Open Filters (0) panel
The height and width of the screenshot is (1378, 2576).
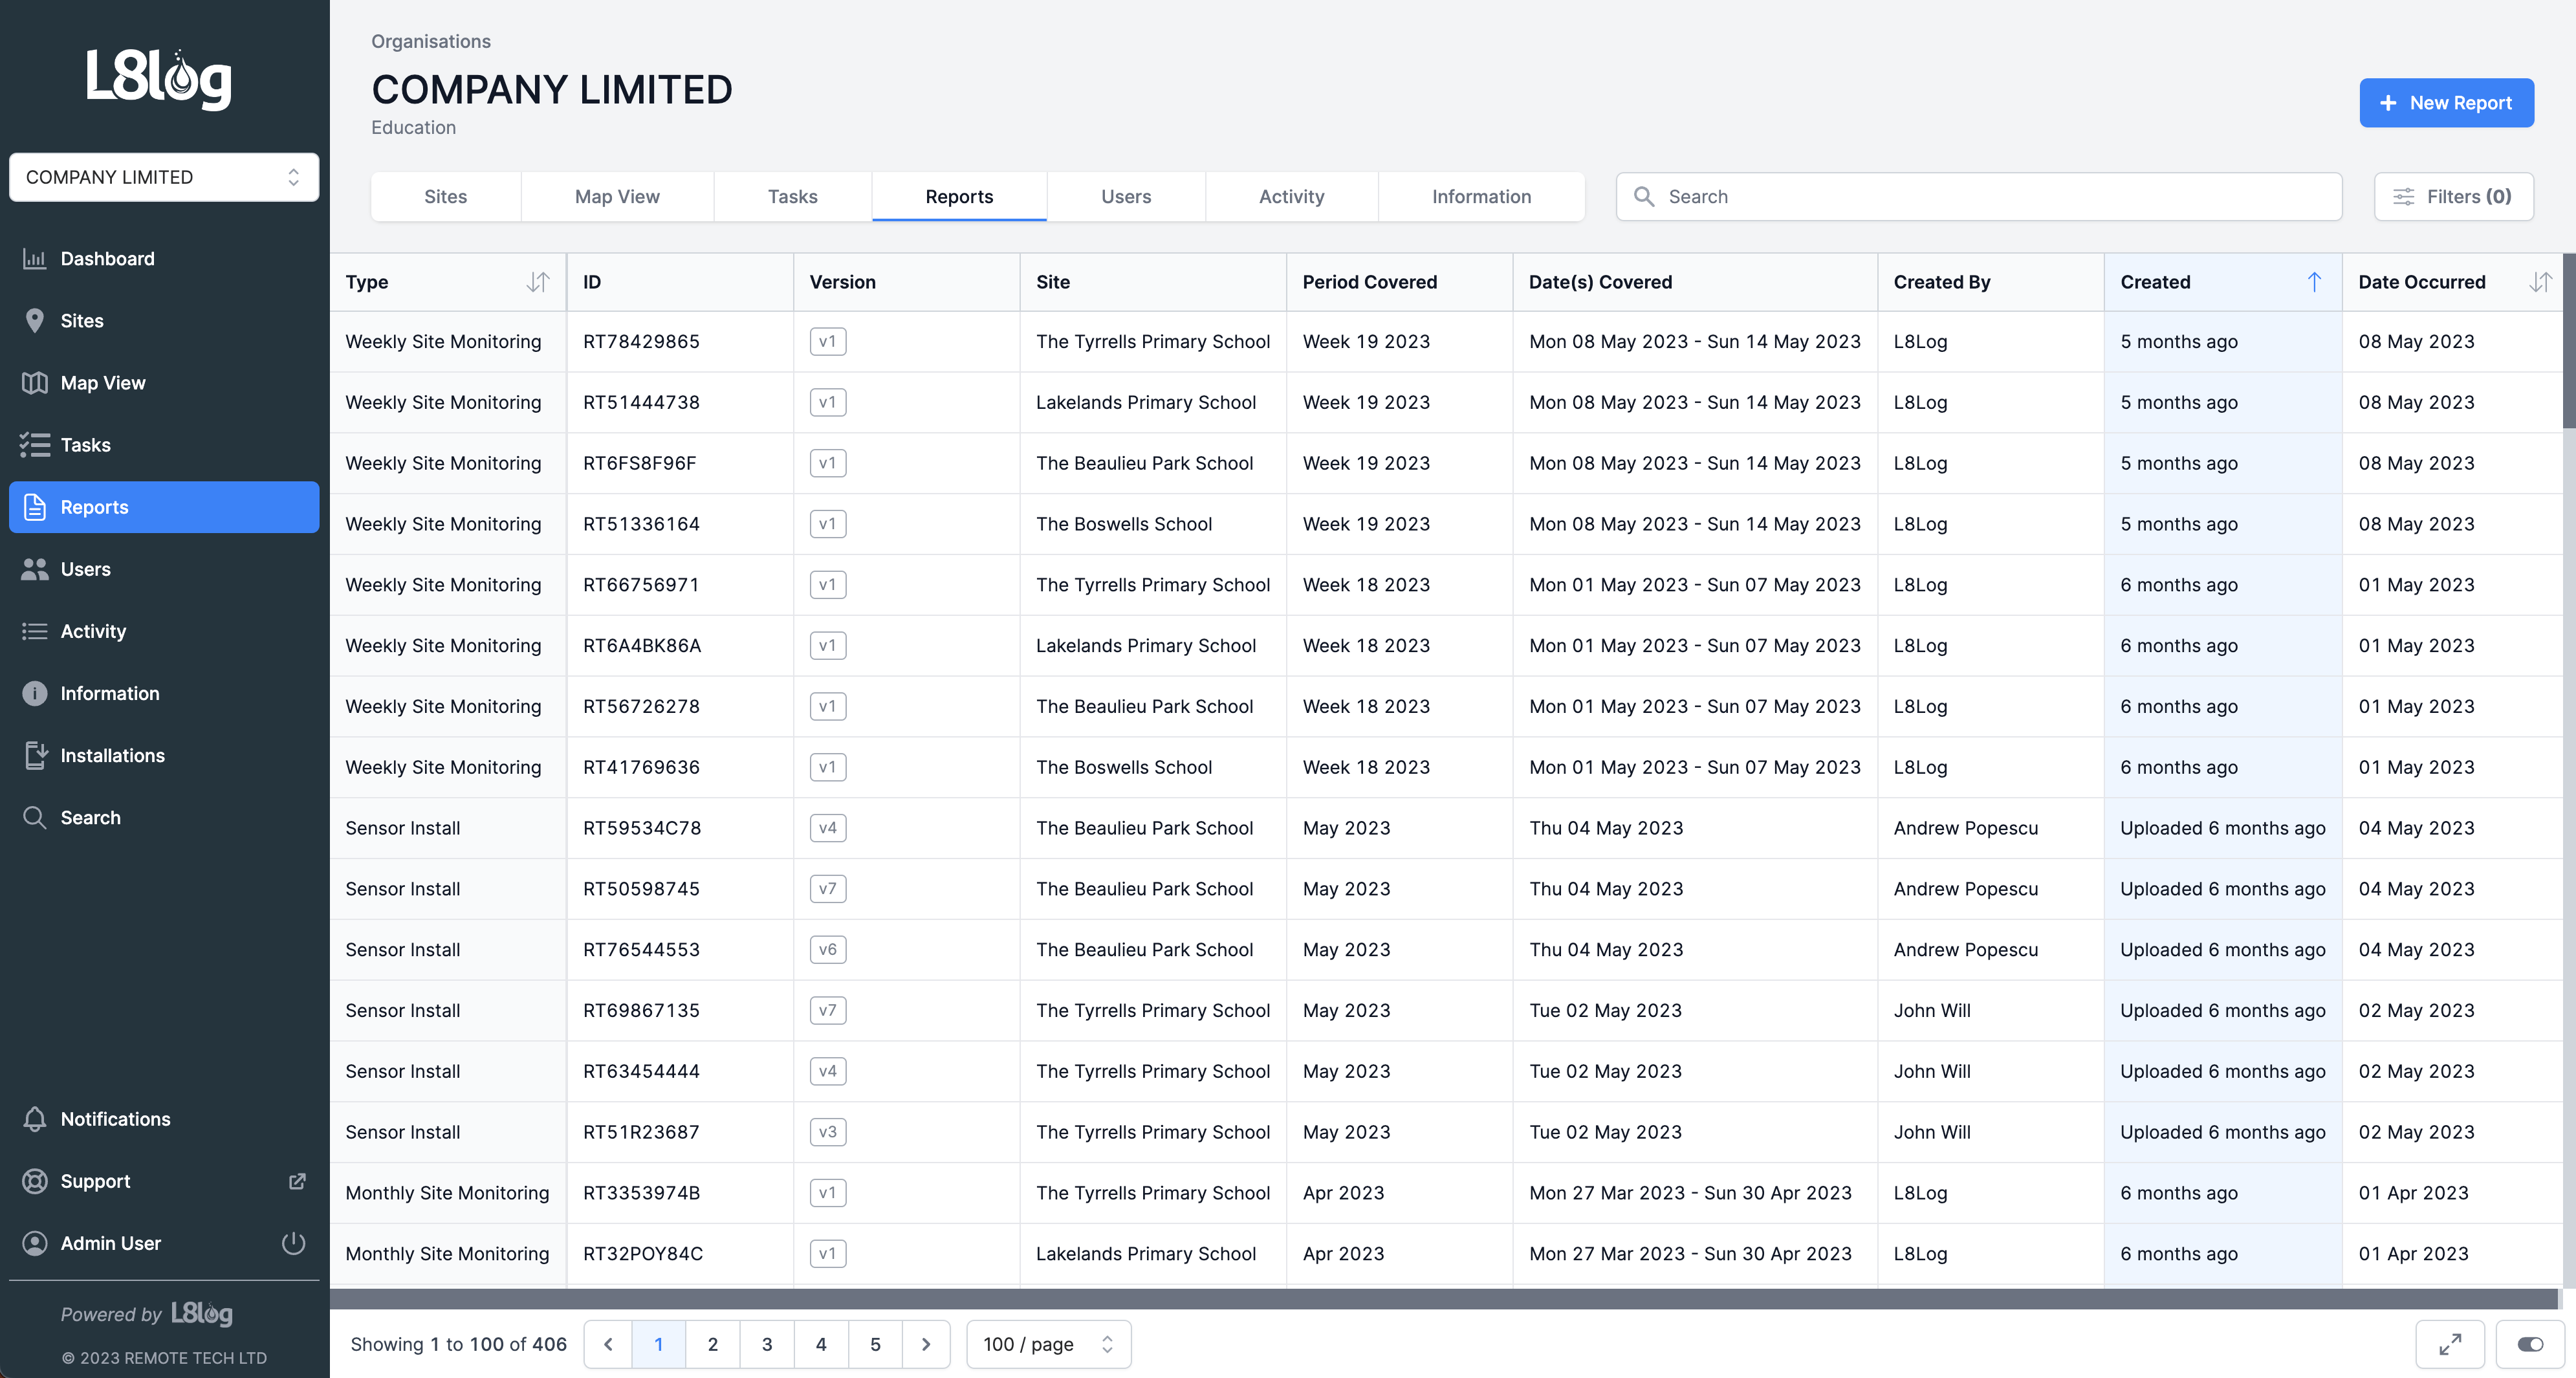pos(2454,197)
